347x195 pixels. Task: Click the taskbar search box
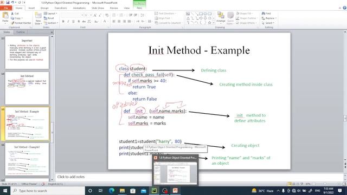pyautogui.click(x=48, y=191)
